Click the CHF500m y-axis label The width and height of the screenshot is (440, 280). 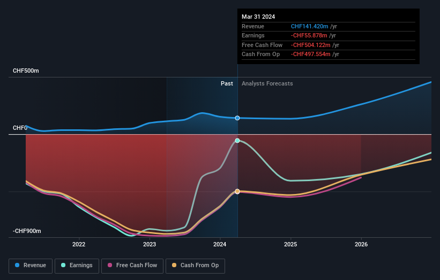pyautogui.click(x=26, y=71)
